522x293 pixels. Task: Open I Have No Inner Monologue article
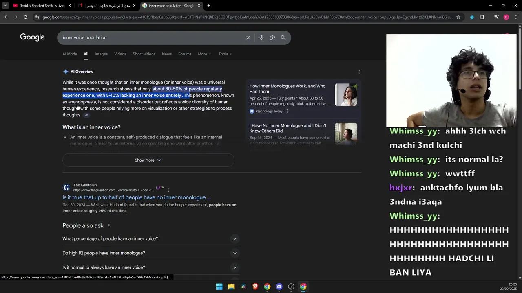tap(288, 128)
